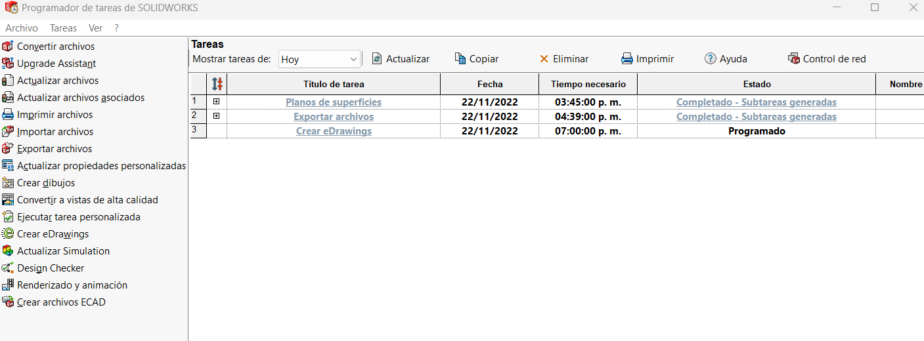This screenshot has width=924, height=341.
Task: Click the Fecha column header
Action: tap(490, 84)
